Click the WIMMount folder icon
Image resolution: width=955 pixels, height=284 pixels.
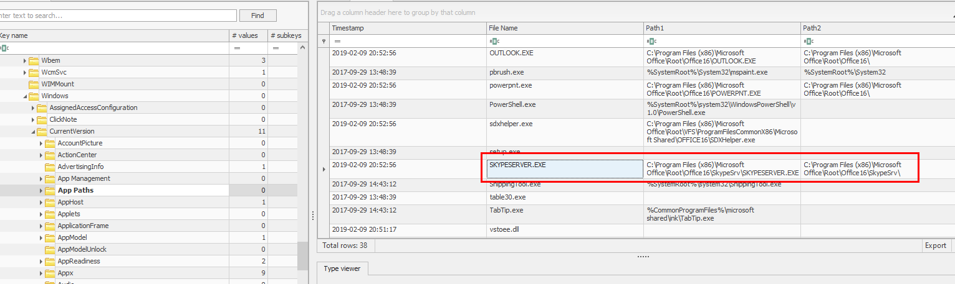[x=34, y=84]
